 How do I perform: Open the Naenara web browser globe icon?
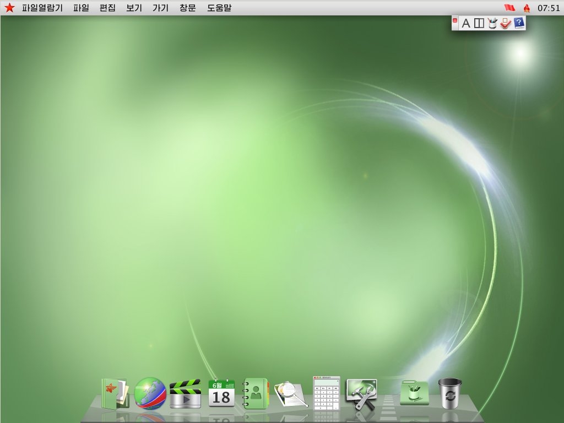(150, 392)
